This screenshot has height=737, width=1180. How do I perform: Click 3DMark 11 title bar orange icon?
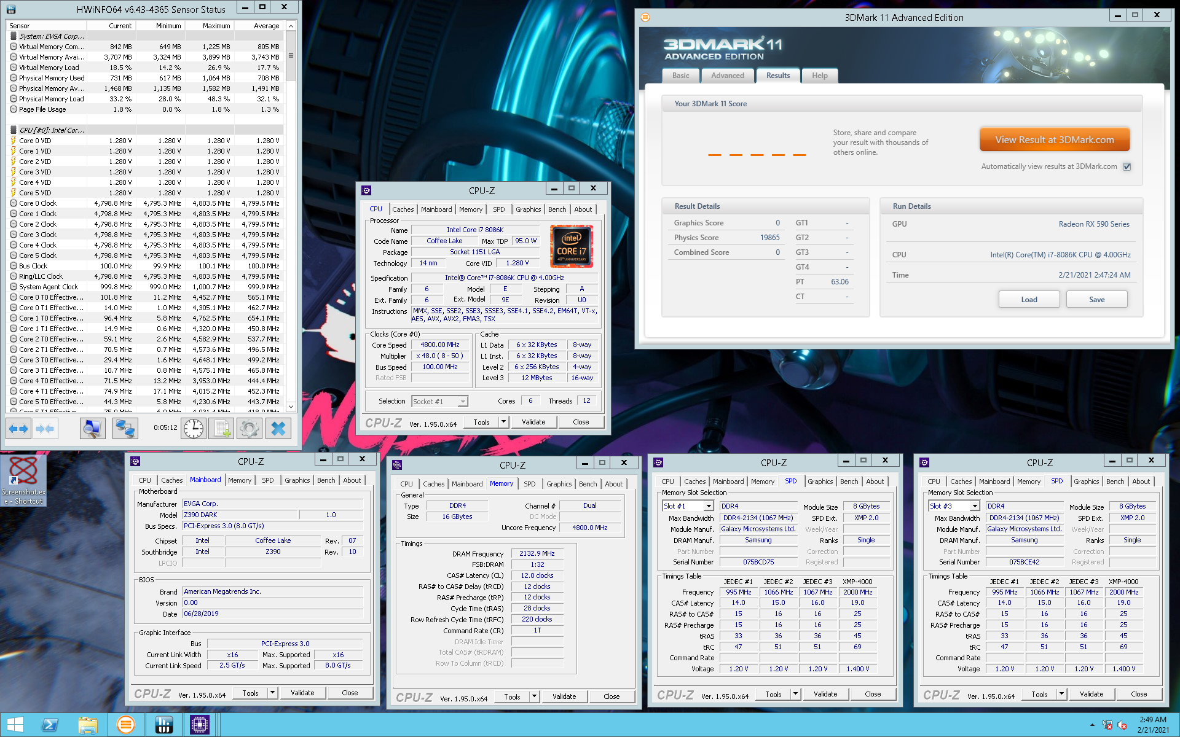click(645, 17)
